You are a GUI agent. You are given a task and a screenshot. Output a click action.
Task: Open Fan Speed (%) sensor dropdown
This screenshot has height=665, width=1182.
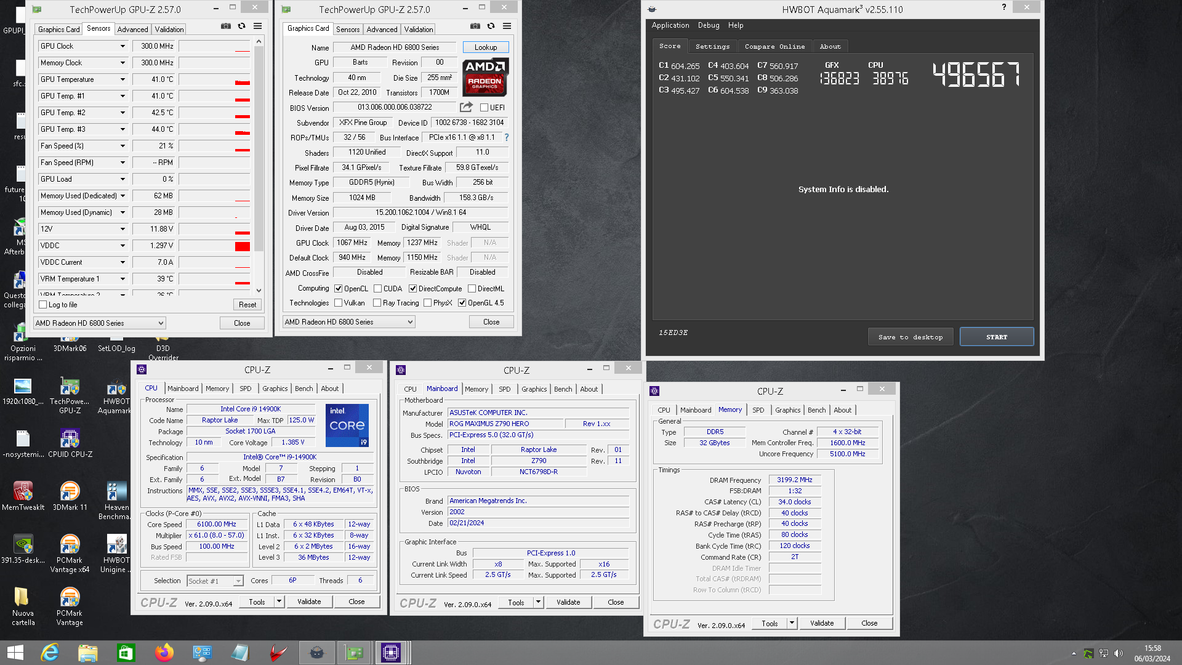[123, 146]
